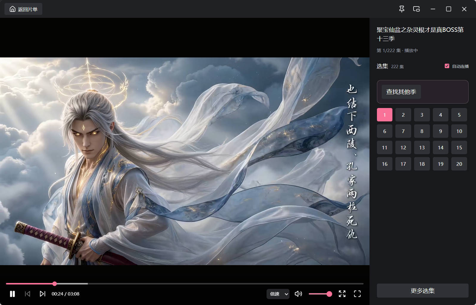The height and width of the screenshot is (305, 476).
Task: Click the 查找其他季 button
Action: coord(401,92)
